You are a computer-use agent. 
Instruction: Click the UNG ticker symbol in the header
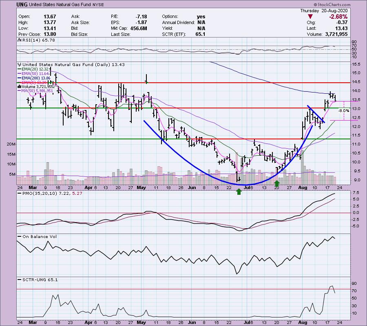point(22,4)
